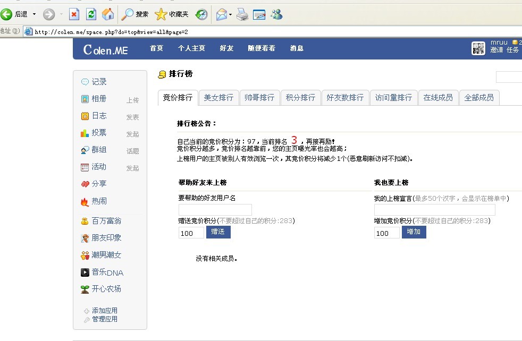Click 发起 next to 活动

pyautogui.click(x=132, y=168)
